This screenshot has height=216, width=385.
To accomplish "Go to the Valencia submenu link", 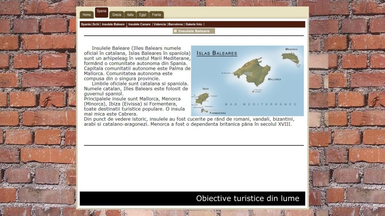I will click(x=160, y=24).
